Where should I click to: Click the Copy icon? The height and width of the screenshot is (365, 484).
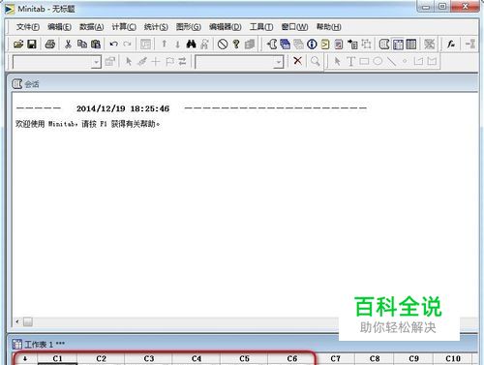click(82, 45)
